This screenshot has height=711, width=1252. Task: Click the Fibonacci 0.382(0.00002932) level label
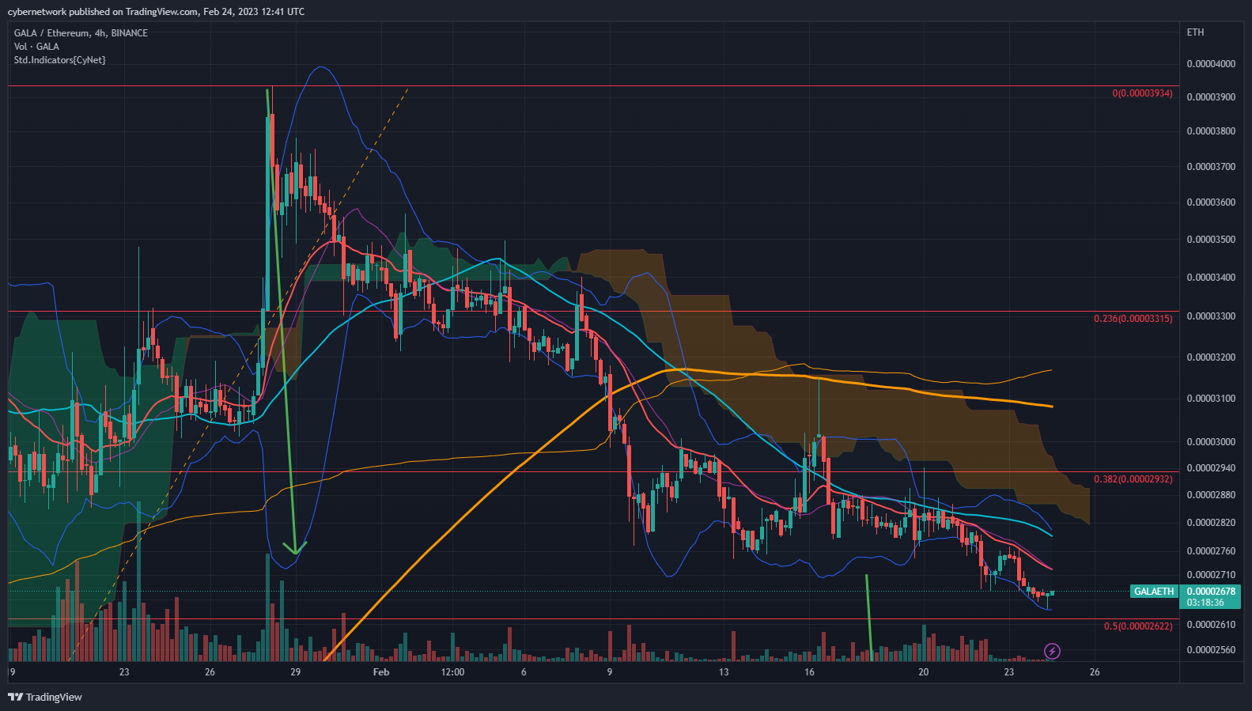(x=1133, y=479)
